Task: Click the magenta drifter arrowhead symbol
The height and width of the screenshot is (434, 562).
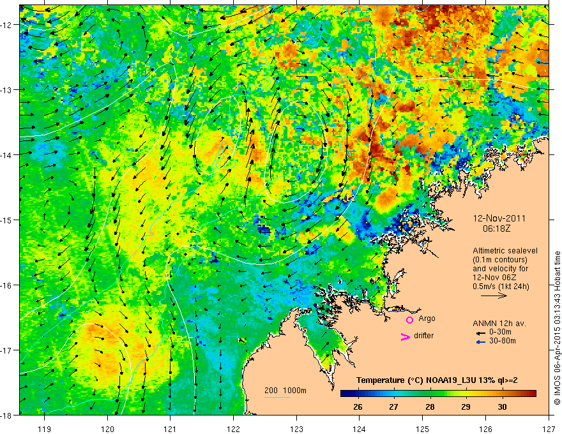Action: 405,336
